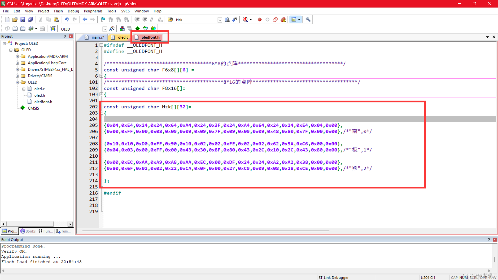Save all open source files
The height and width of the screenshot is (280, 498).
(30, 19)
